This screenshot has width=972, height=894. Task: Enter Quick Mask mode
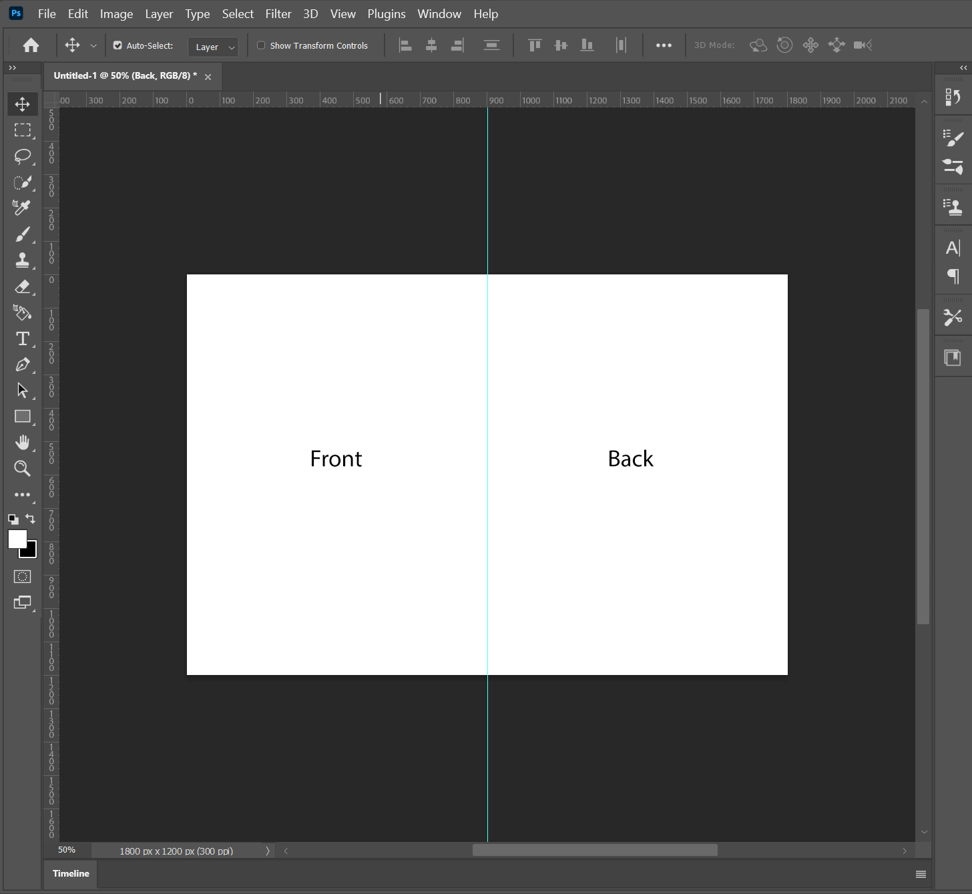pos(22,576)
